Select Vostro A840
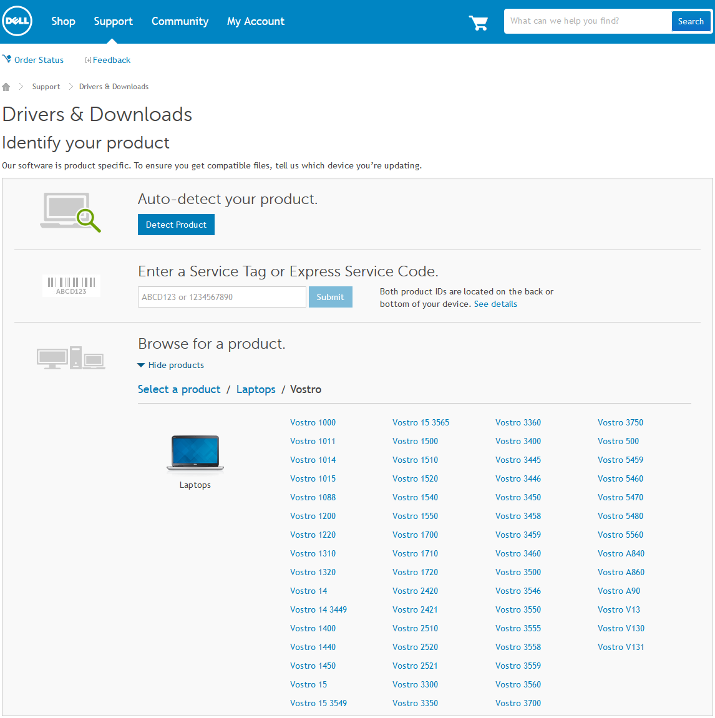This screenshot has width=715, height=718. click(621, 553)
